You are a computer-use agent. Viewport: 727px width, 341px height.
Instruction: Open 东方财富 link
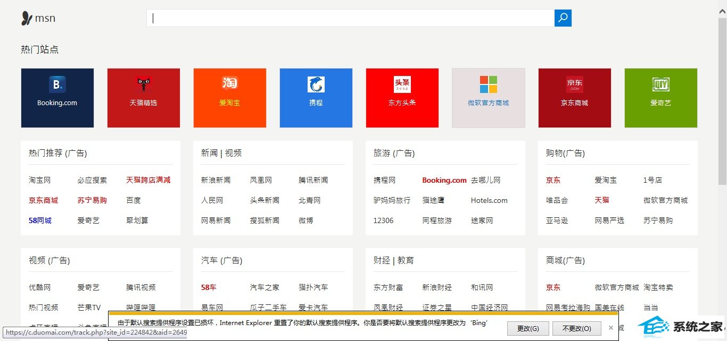coord(389,287)
